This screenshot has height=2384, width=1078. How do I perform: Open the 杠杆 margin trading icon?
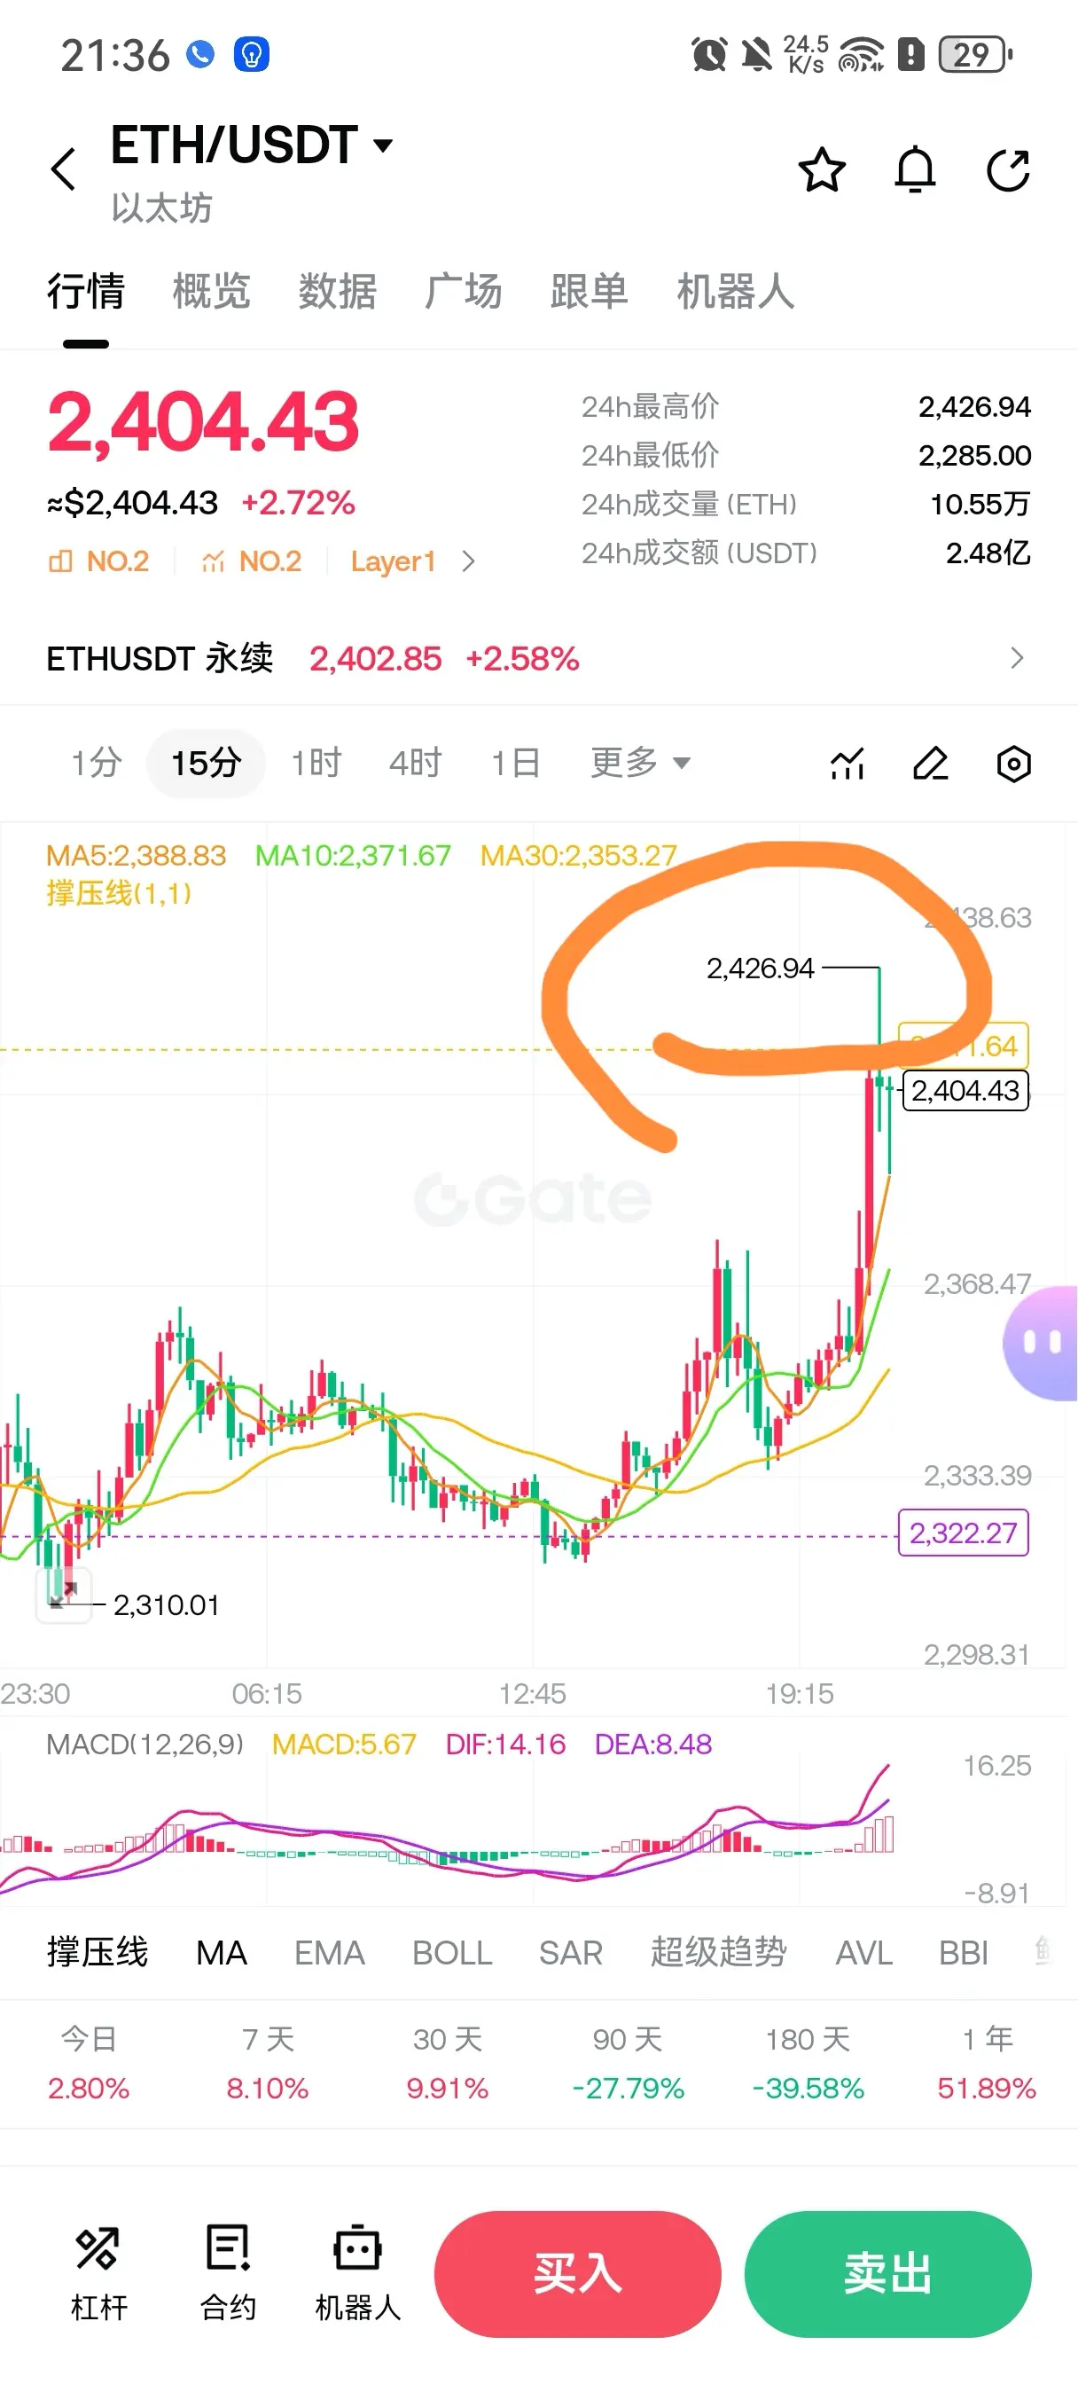(x=99, y=2273)
